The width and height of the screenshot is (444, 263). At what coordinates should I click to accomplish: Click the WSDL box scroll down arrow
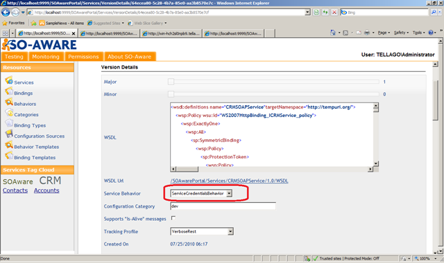(376, 163)
